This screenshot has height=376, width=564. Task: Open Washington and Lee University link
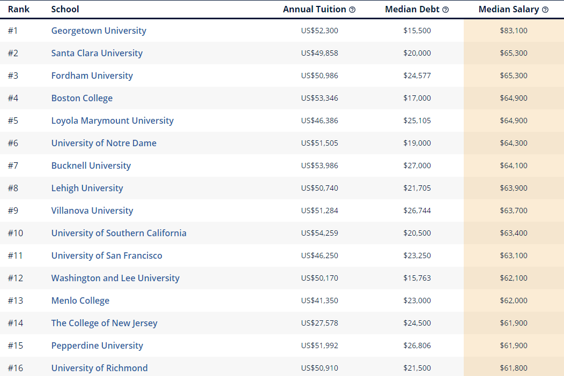115,278
